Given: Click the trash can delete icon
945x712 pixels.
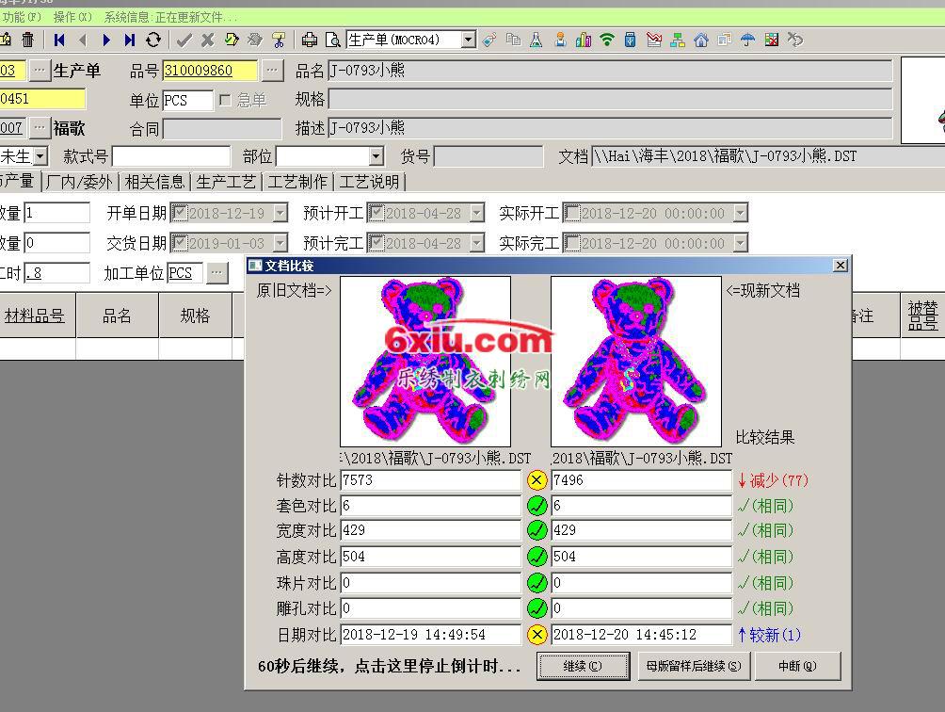Looking at the screenshot, I should tap(28, 40).
